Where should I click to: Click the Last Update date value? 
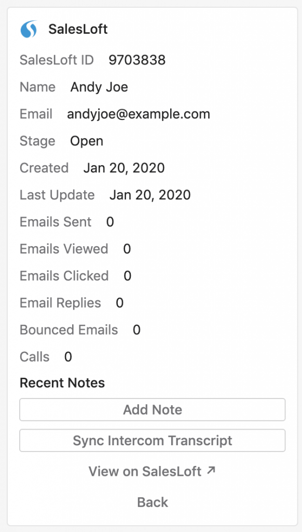tap(150, 195)
